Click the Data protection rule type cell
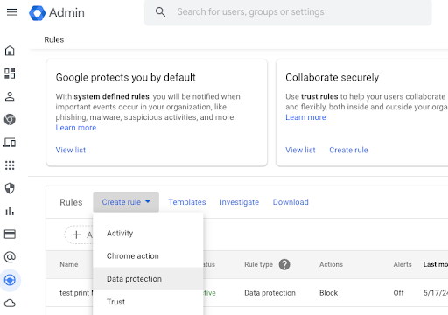 [x=269, y=293]
